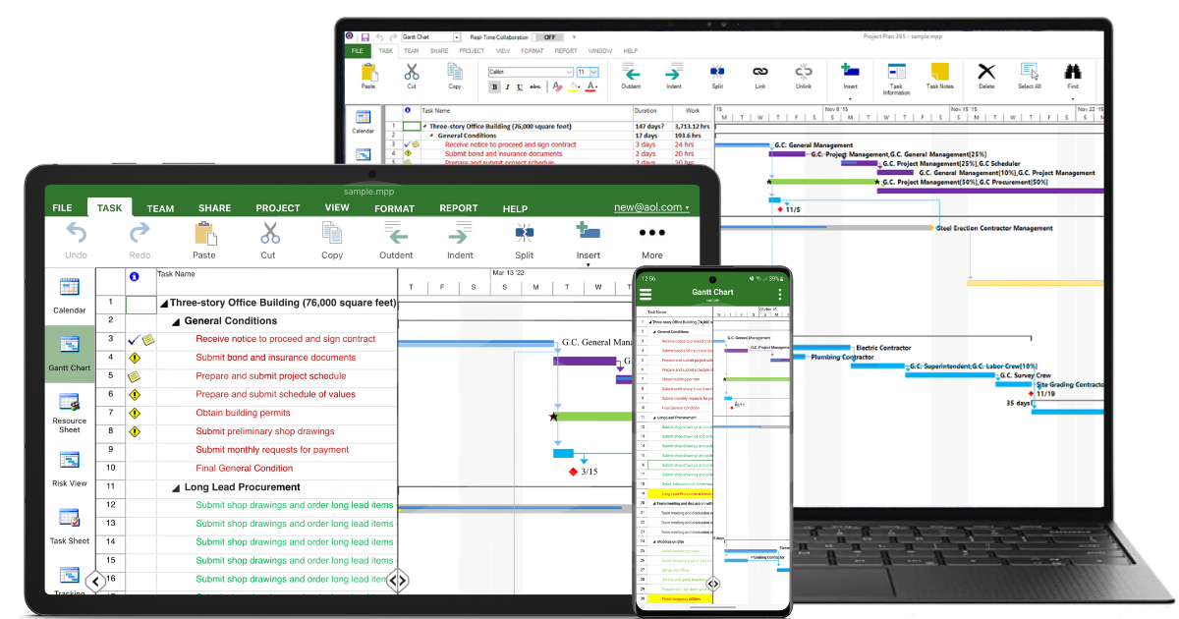Image resolution: width=1179 pixels, height=619 pixels.
Task: Turn on the Real-Time Collaboration toggle
Action: (547, 36)
